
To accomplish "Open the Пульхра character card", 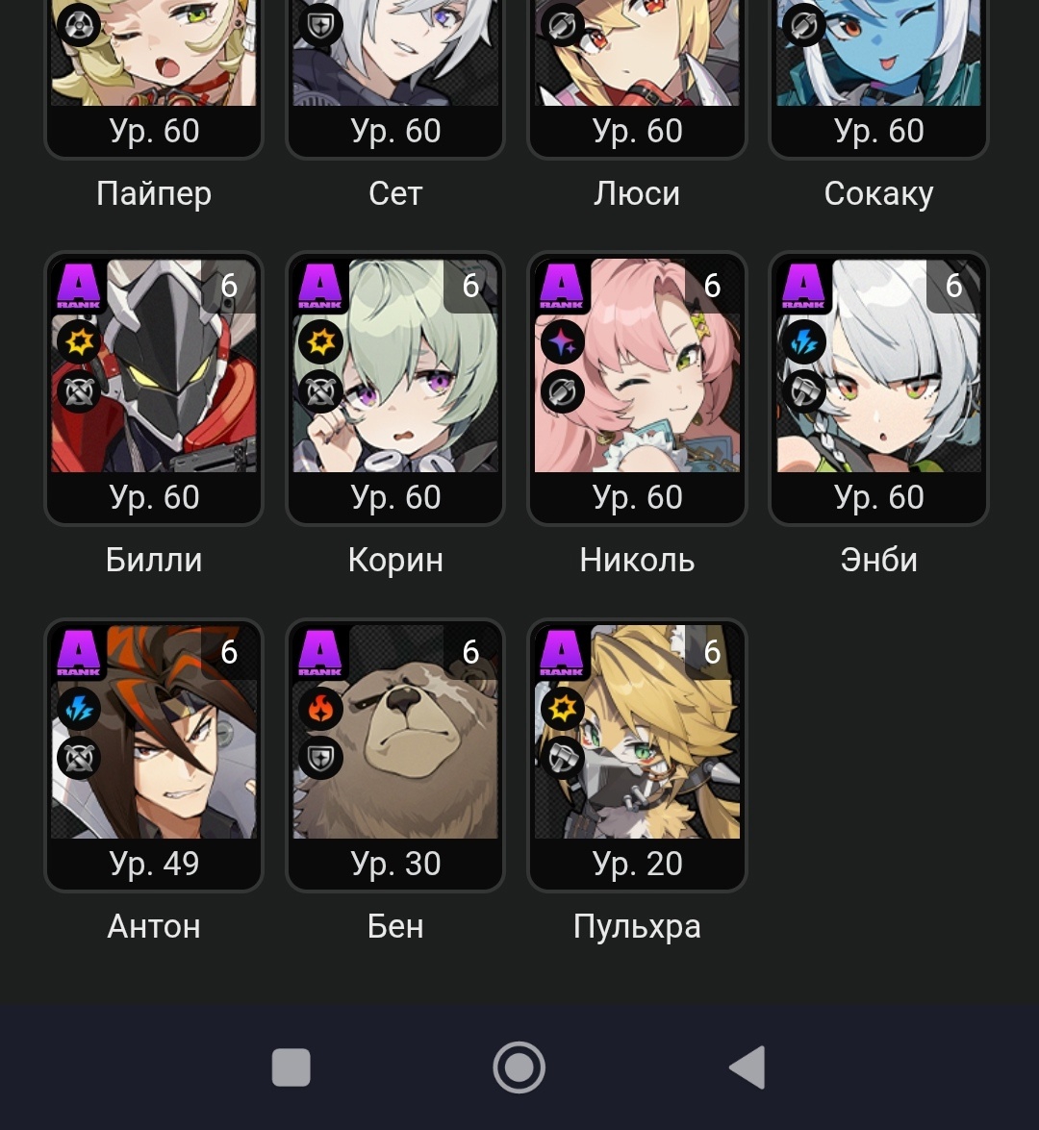I will coord(638,755).
